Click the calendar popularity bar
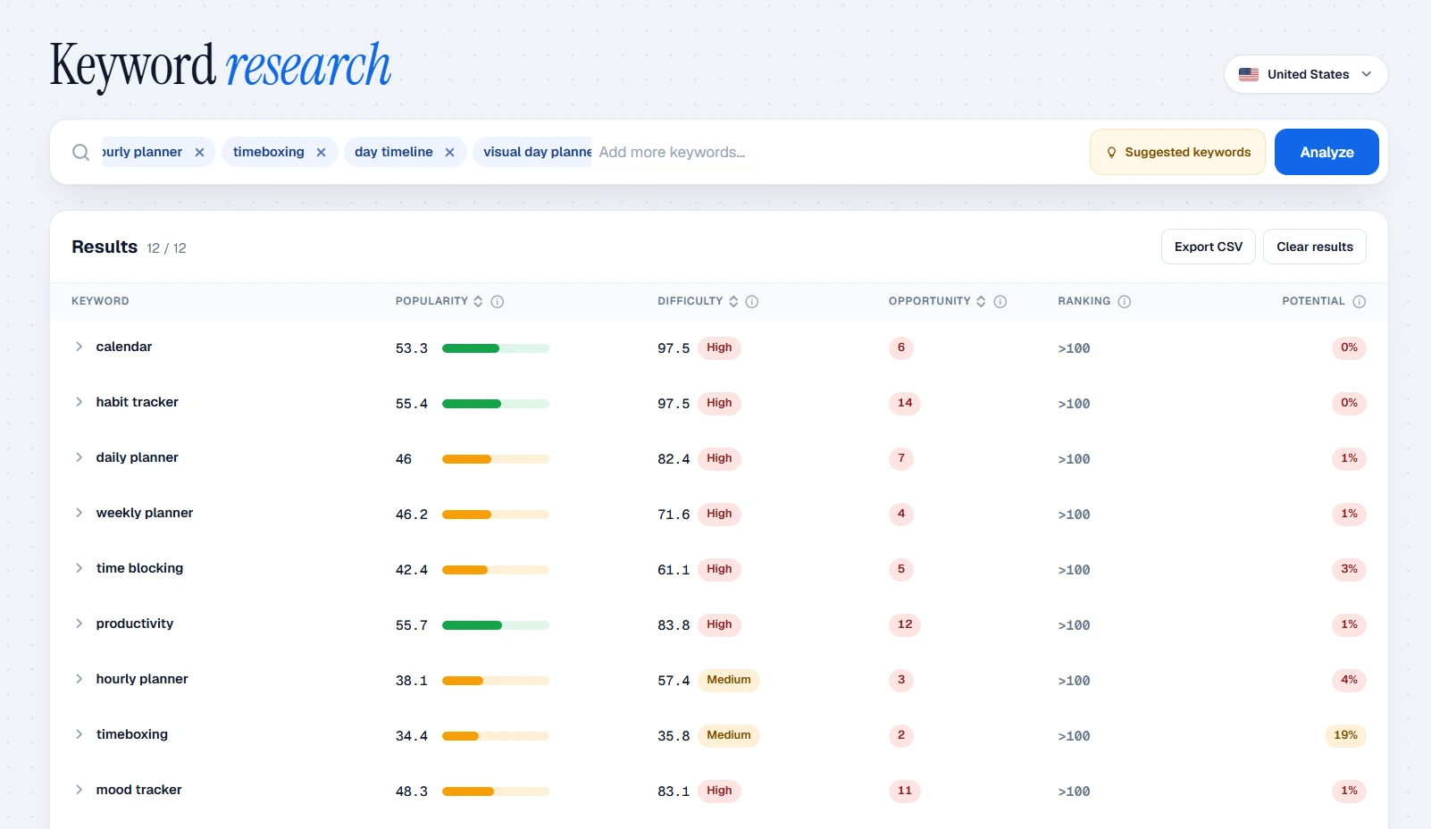This screenshot has height=829, width=1431. coord(495,348)
